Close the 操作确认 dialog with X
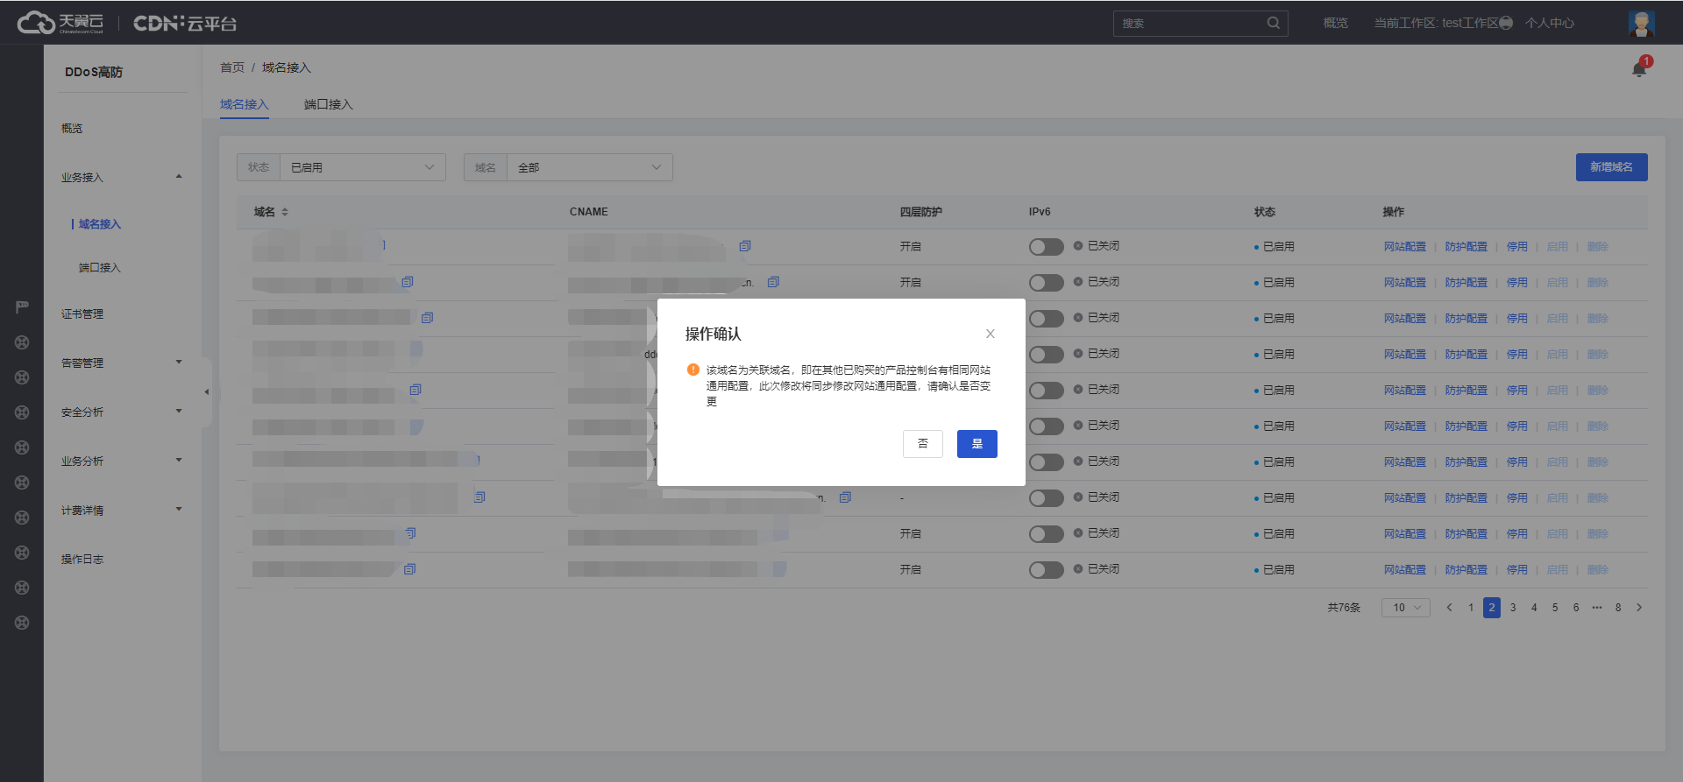Image resolution: width=1683 pixels, height=782 pixels. pos(990,334)
